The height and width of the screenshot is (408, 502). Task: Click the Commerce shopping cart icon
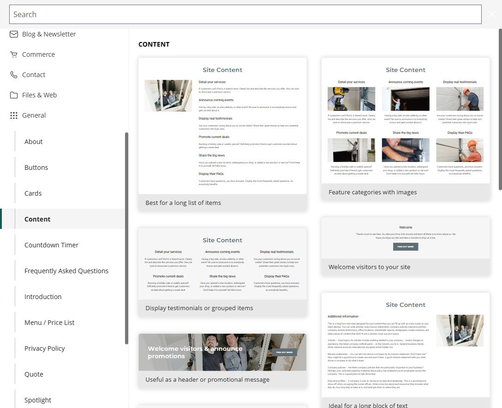pos(14,54)
